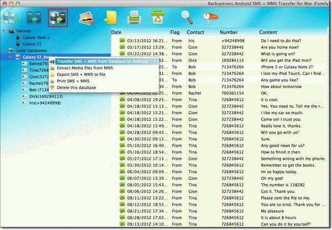The height and width of the screenshot is (230, 332).
Task: Select message 'Oh my god!'
Action: [x=272, y=178]
